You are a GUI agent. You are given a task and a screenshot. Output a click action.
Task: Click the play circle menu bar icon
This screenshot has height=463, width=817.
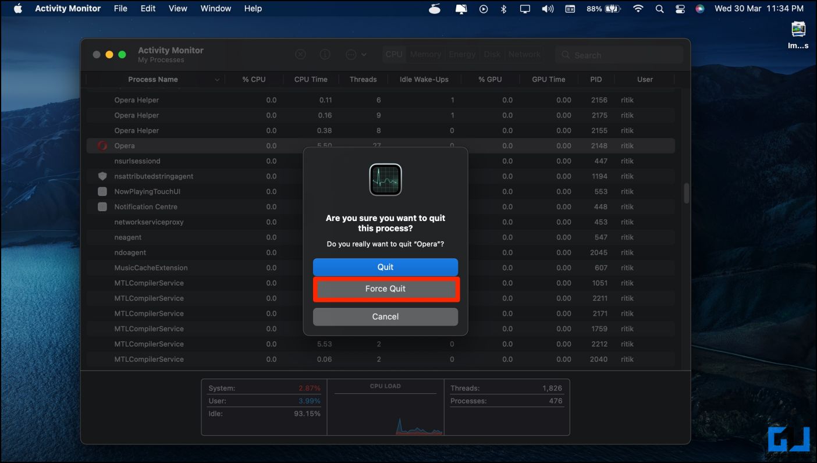pos(484,9)
